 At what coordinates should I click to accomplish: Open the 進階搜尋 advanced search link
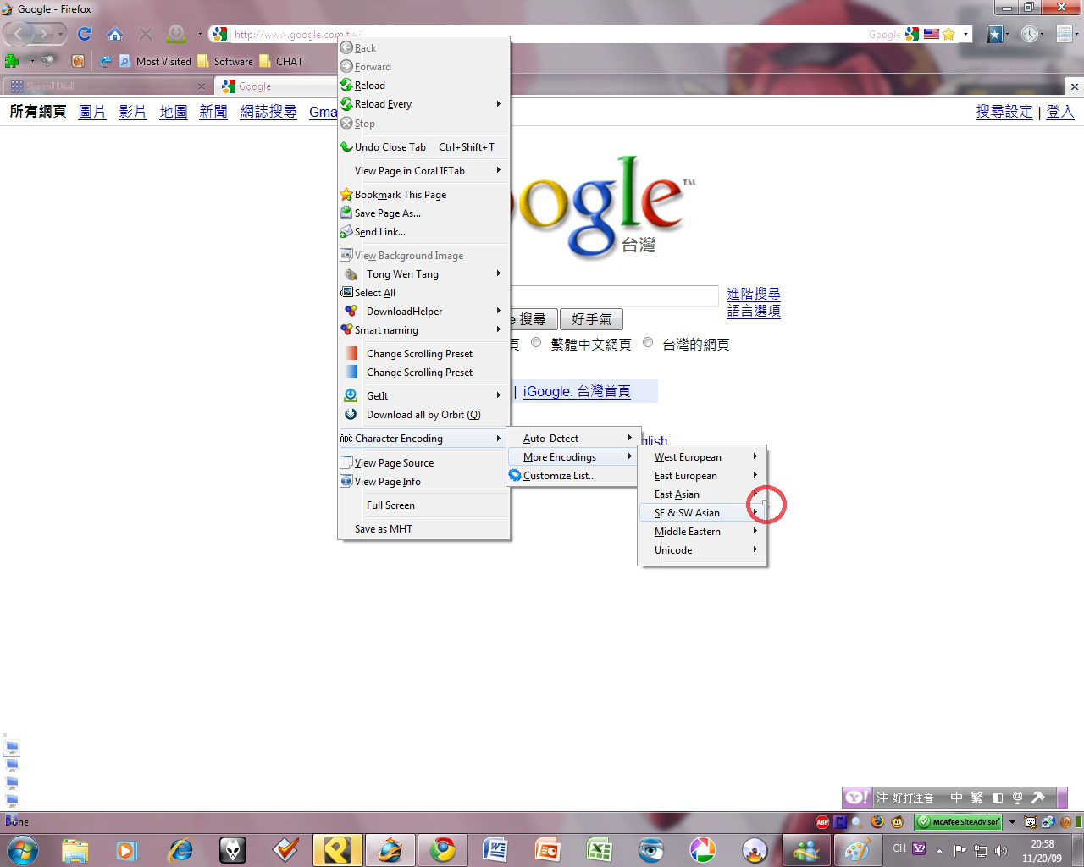[x=754, y=294]
